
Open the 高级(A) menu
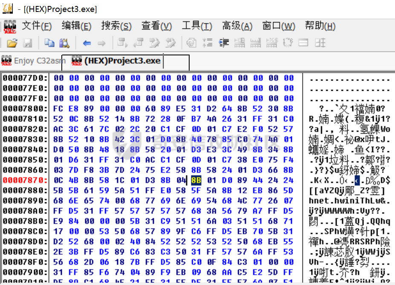[x=237, y=26]
